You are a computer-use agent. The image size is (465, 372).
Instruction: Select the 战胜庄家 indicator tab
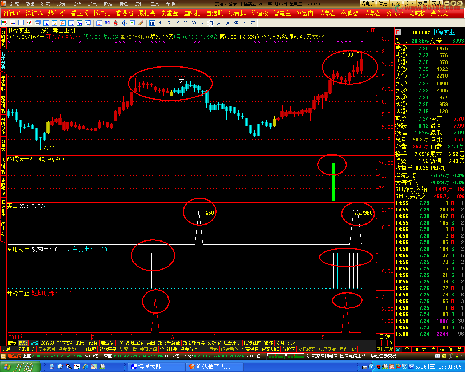[x=135, y=343]
